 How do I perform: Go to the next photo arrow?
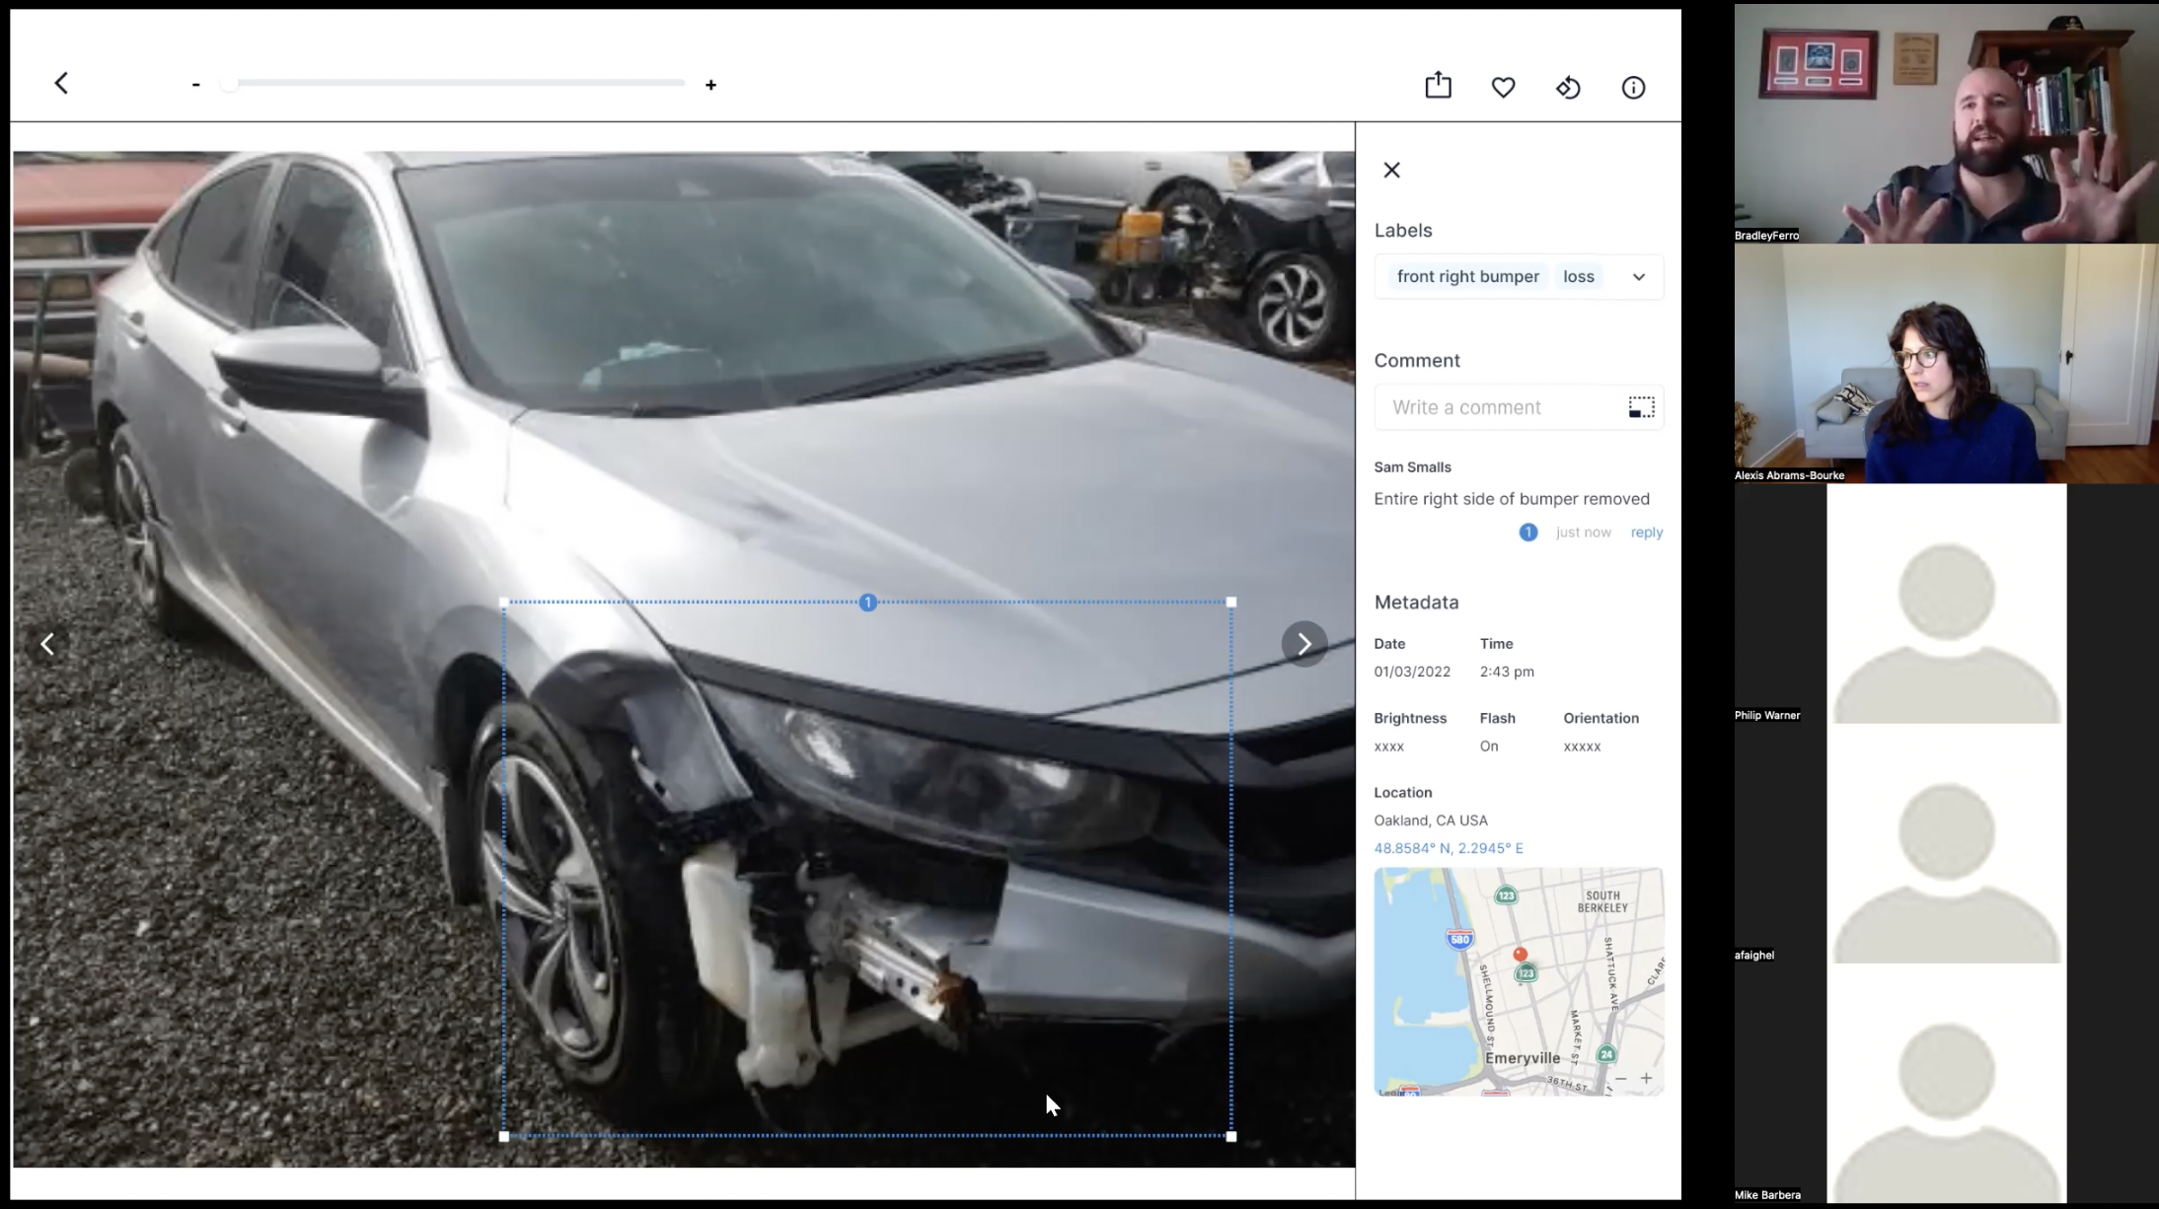point(1303,644)
